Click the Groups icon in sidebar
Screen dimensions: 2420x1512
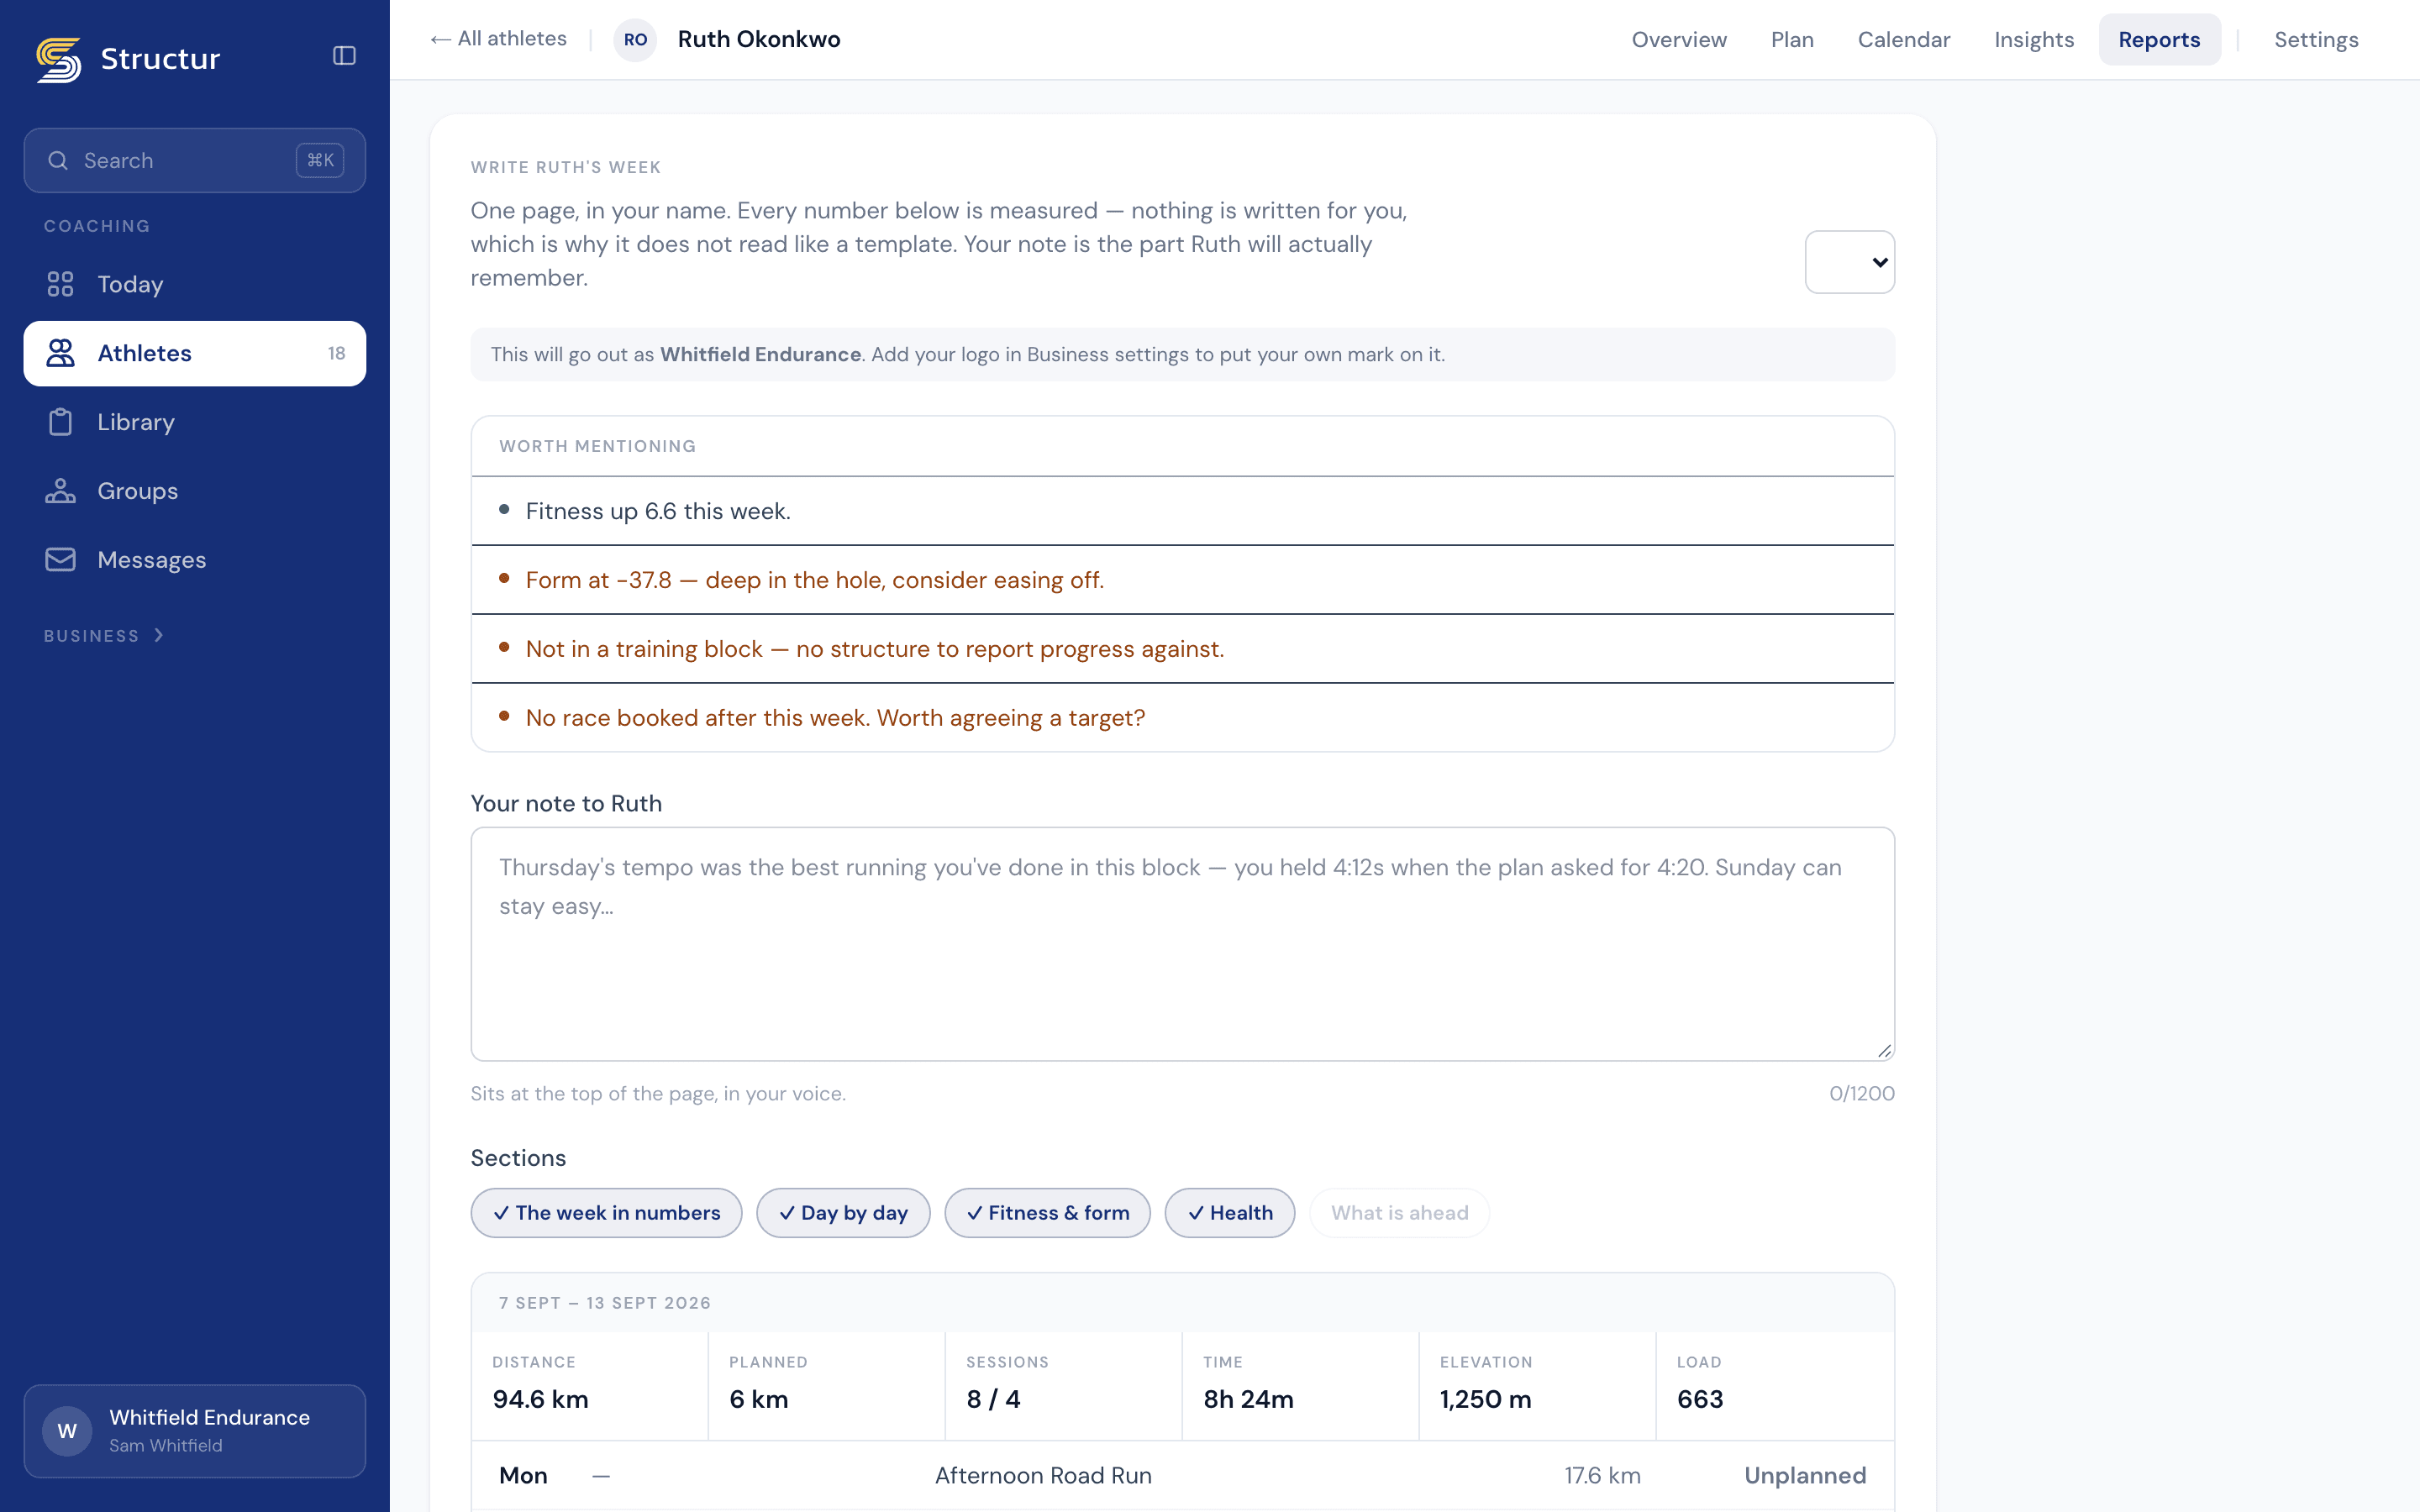click(x=60, y=491)
